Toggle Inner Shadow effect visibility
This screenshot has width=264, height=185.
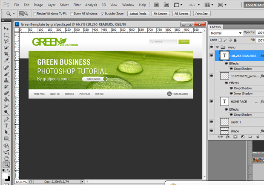click(231, 94)
